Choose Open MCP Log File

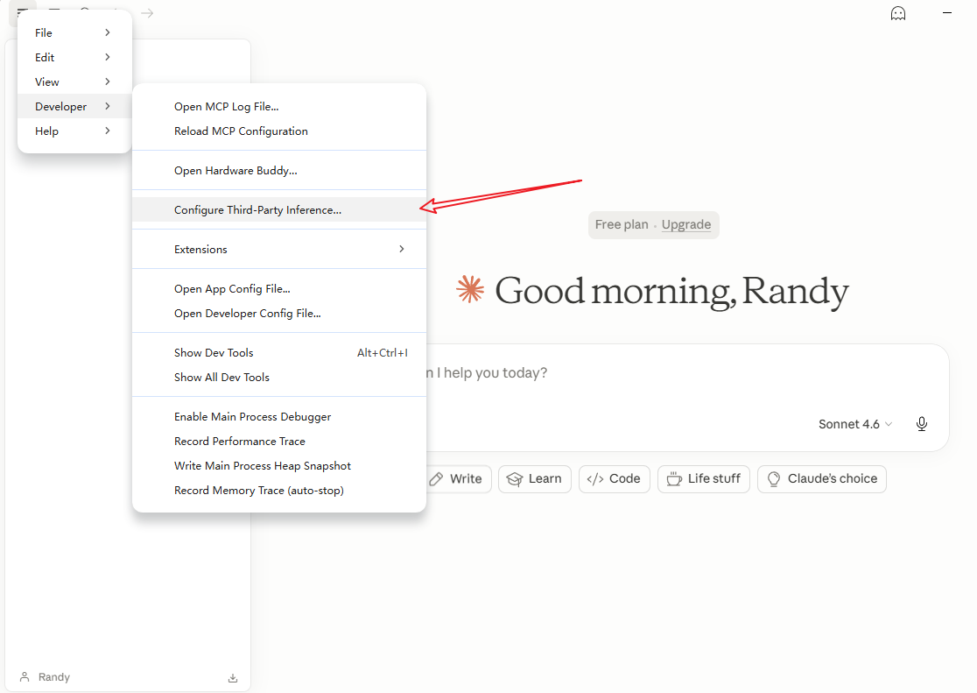279,107
